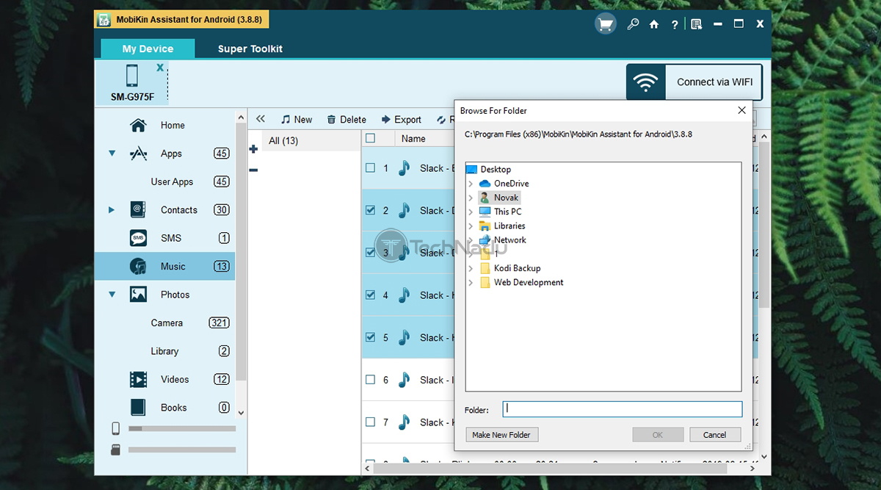Click the Export toolbar button
The height and width of the screenshot is (490, 881).
pyautogui.click(x=401, y=120)
